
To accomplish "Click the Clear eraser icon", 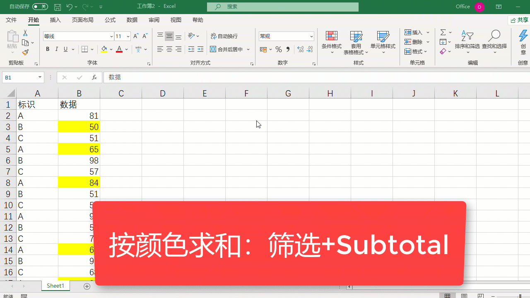I will (443, 51).
